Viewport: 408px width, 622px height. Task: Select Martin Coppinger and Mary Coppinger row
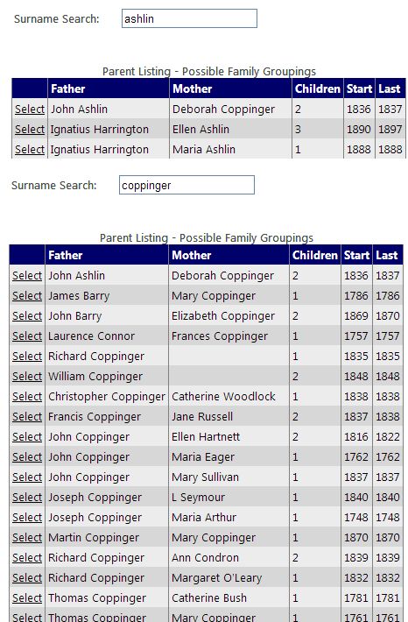(x=27, y=538)
